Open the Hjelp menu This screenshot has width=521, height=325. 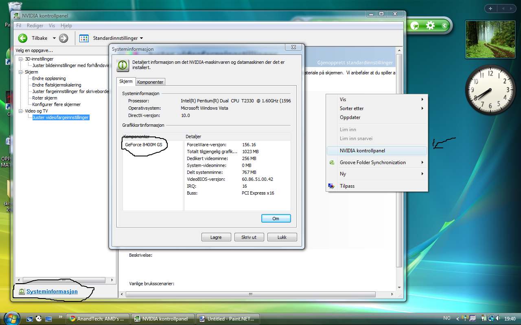click(x=66, y=26)
